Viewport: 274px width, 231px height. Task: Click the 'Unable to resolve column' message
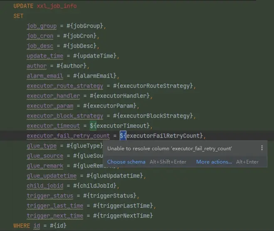(170, 149)
